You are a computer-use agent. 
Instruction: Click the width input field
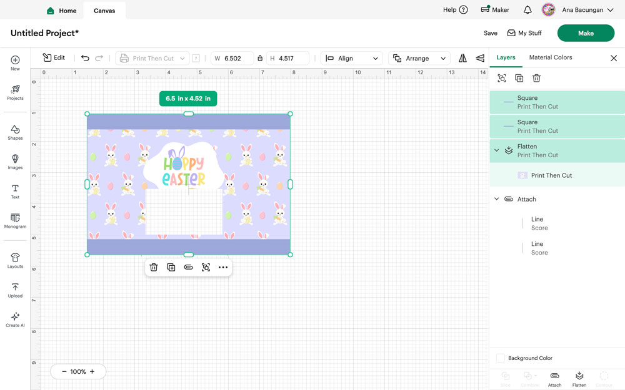(232, 58)
